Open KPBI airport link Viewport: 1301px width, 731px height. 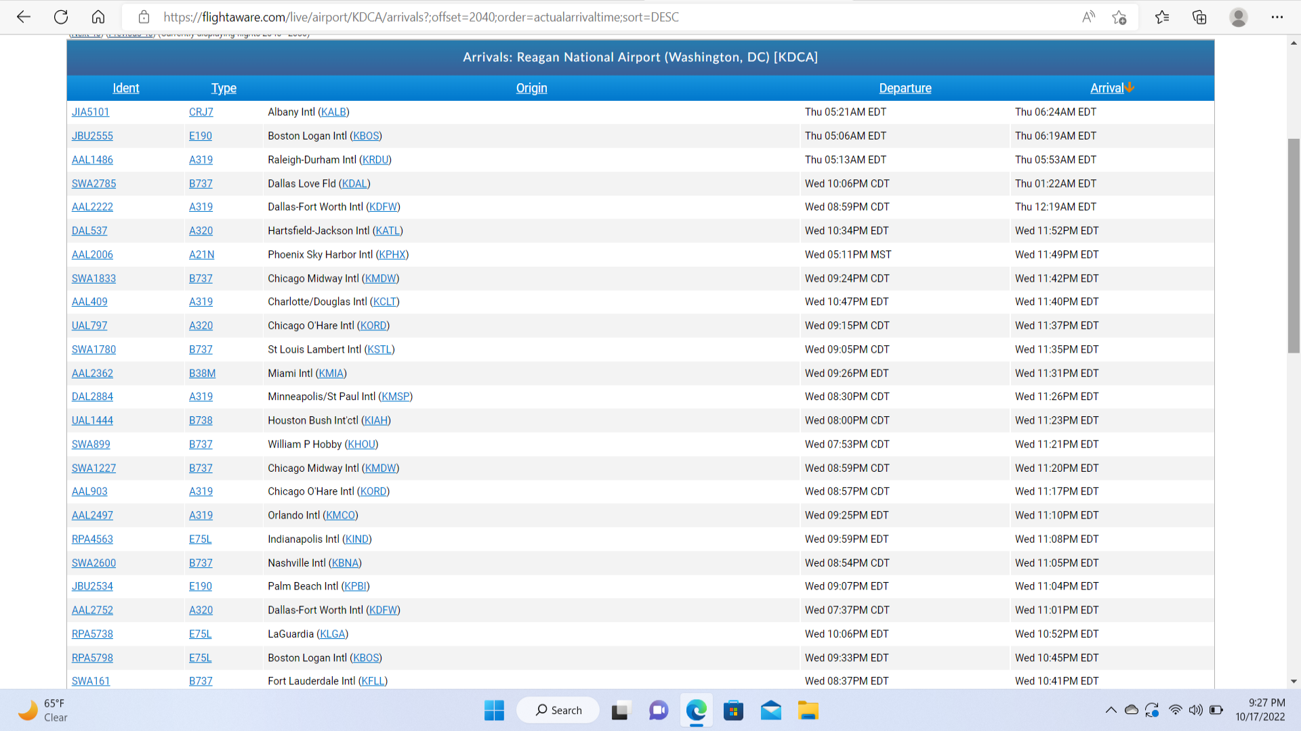point(355,586)
